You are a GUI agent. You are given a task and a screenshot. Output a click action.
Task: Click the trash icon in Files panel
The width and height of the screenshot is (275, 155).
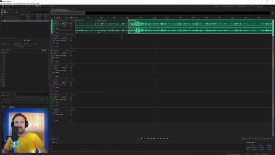pos(17,12)
